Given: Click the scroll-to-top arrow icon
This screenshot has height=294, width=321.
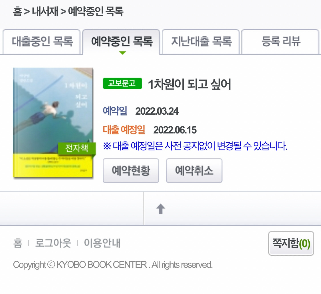Looking at the screenshot, I should (x=161, y=209).
